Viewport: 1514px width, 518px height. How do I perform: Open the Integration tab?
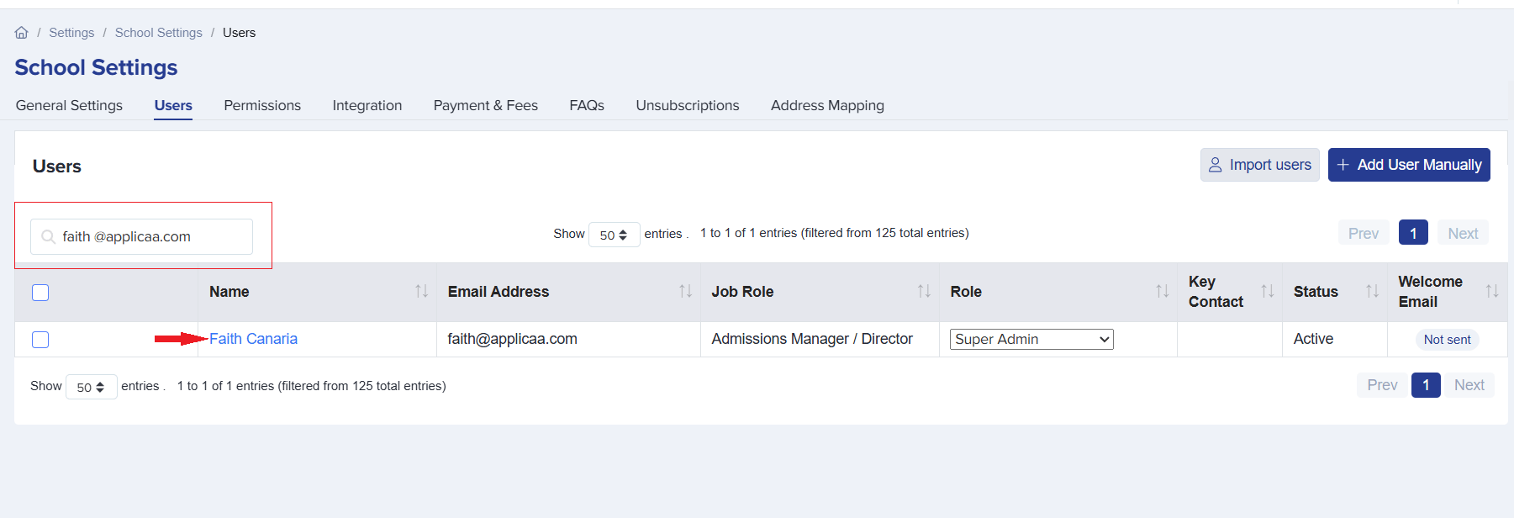pyautogui.click(x=367, y=105)
